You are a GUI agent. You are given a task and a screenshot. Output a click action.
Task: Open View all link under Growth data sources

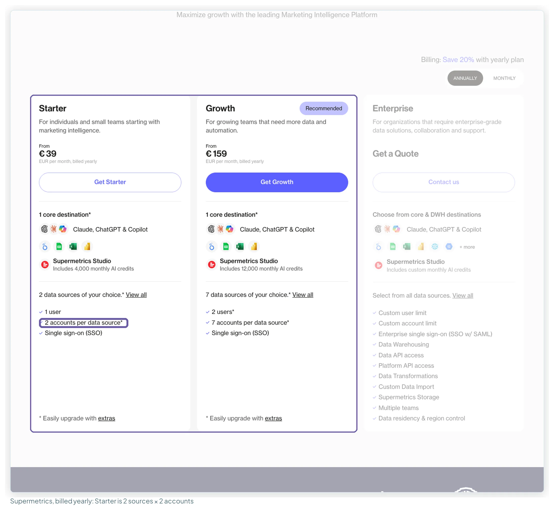coord(303,295)
